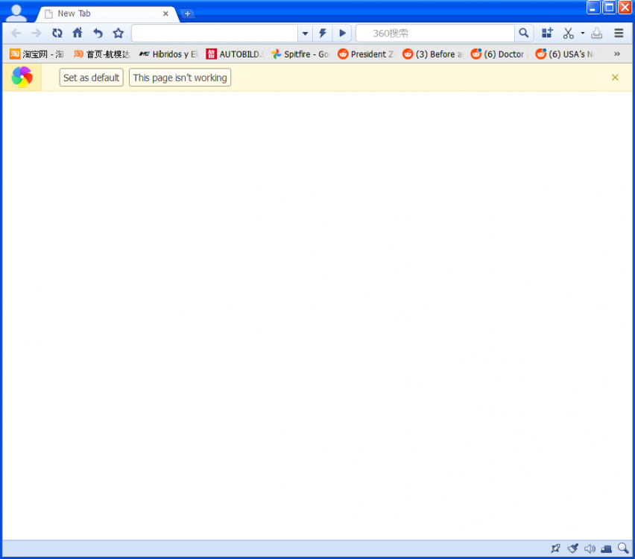Click the This page isn't working button

pyautogui.click(x=180, y=78)
